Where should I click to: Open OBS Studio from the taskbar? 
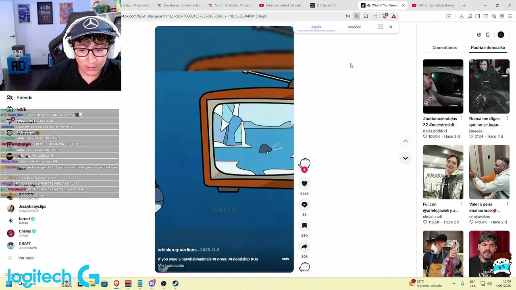coord(164,284)
